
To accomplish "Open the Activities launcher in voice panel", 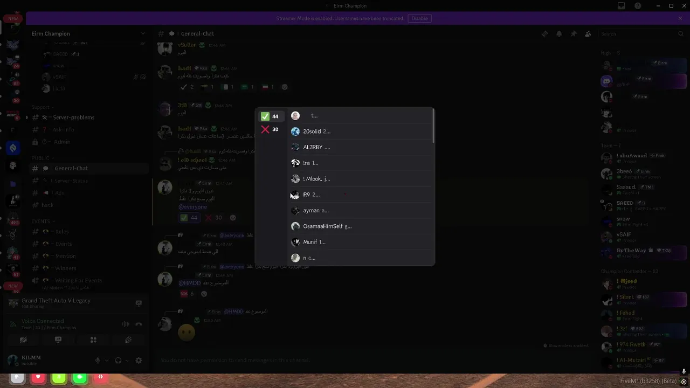I will pos(93,340).
